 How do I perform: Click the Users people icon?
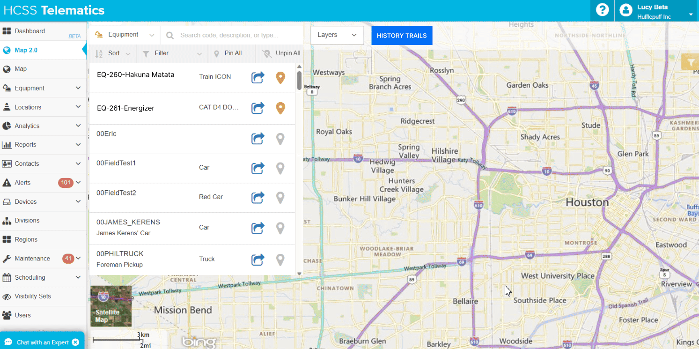tap(7, 315)
